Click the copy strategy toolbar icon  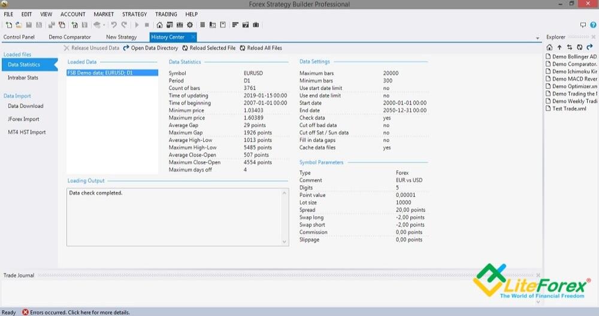[62, 24]
